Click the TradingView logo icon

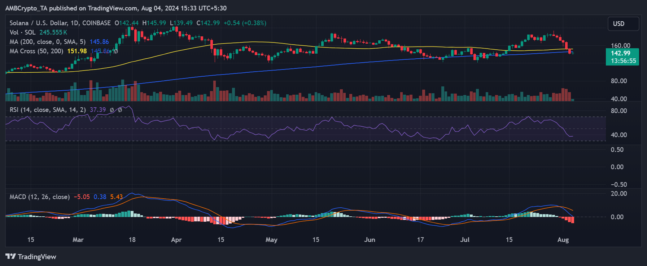coord(10,256)
